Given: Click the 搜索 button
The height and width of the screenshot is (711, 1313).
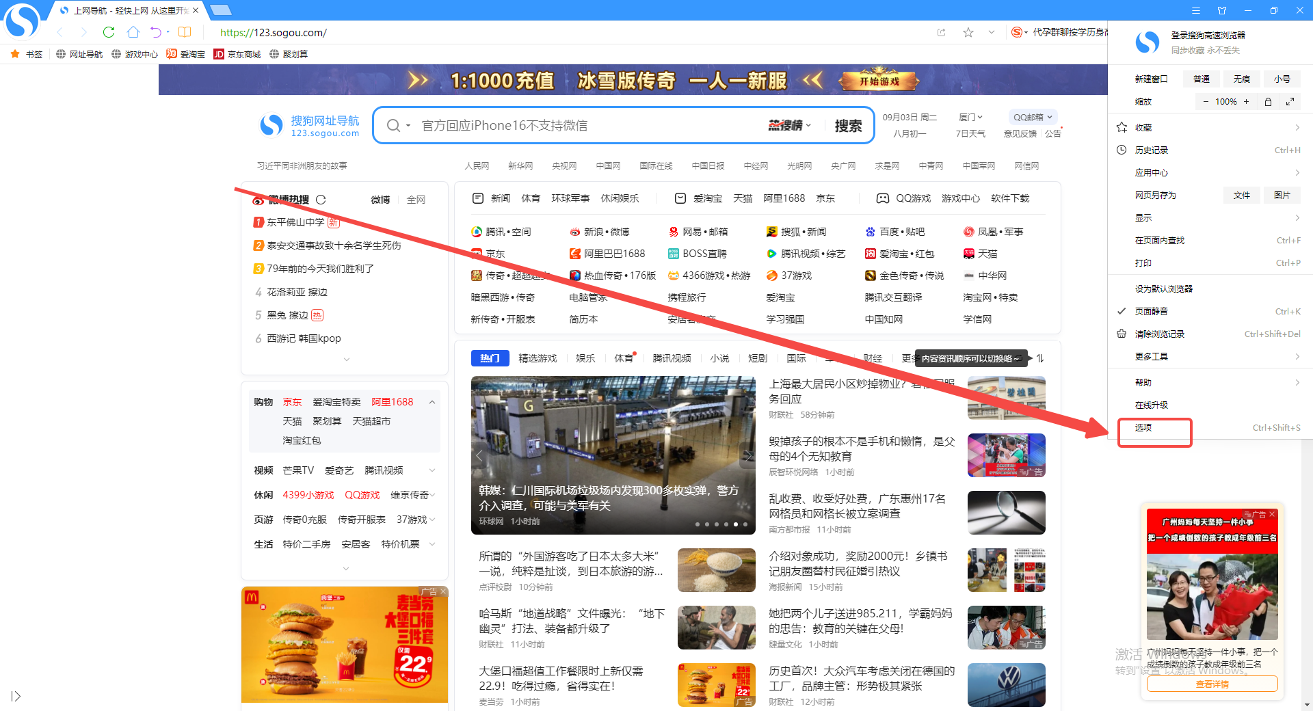Looking at the screenshot, I should (848, 125).
